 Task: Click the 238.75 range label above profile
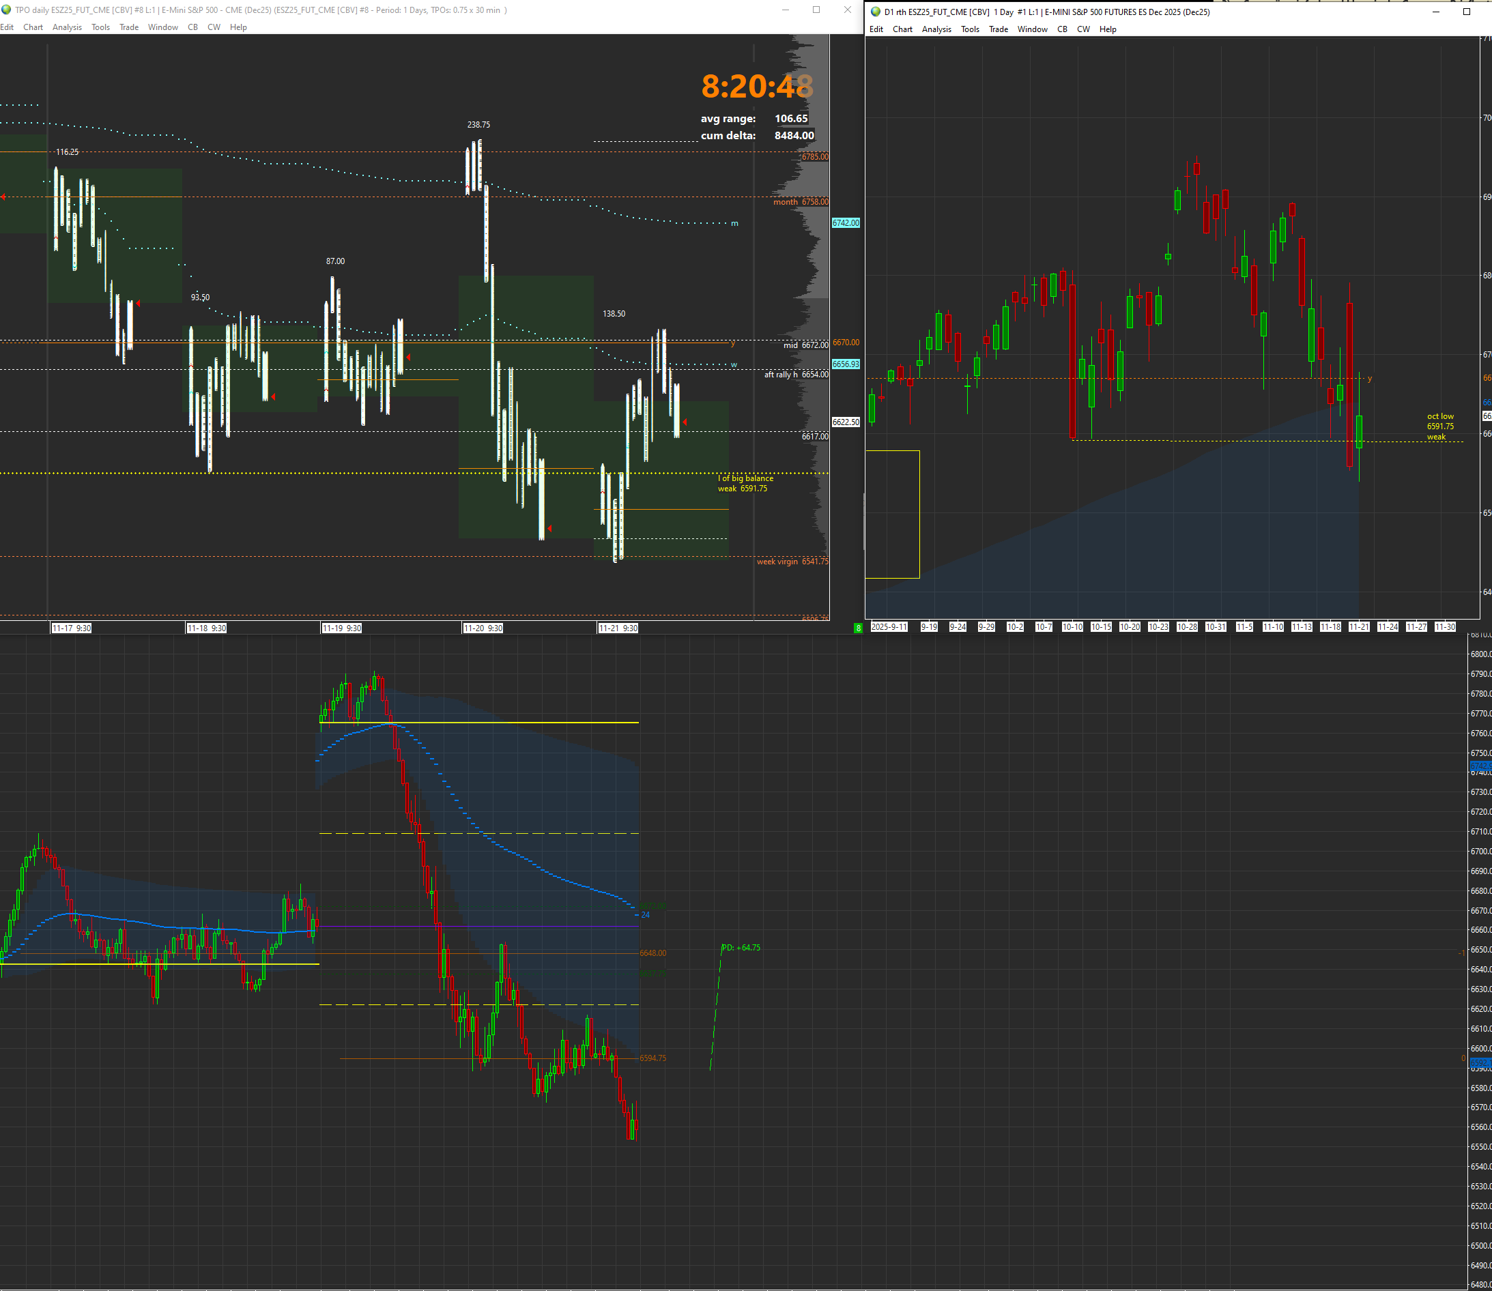[478, 125]
